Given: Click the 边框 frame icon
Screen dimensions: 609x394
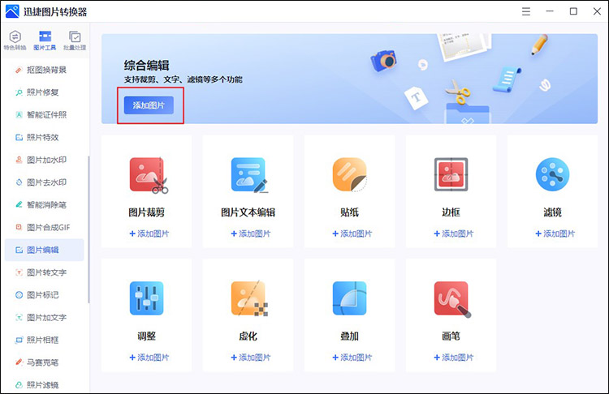Looking at the screenshot, I should point(451,174).
